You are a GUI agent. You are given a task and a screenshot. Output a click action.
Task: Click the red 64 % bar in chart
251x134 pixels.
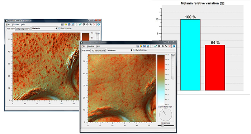215,68
